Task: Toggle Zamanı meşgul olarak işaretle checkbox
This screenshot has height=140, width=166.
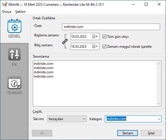Action: click(104, 46)
